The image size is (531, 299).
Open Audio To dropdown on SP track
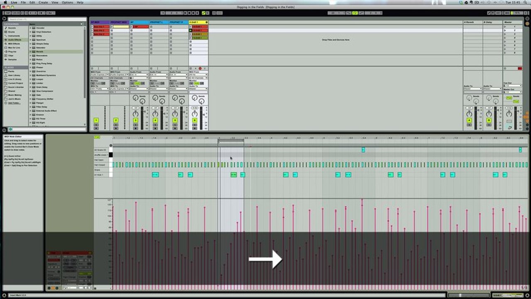pos(139,88)
